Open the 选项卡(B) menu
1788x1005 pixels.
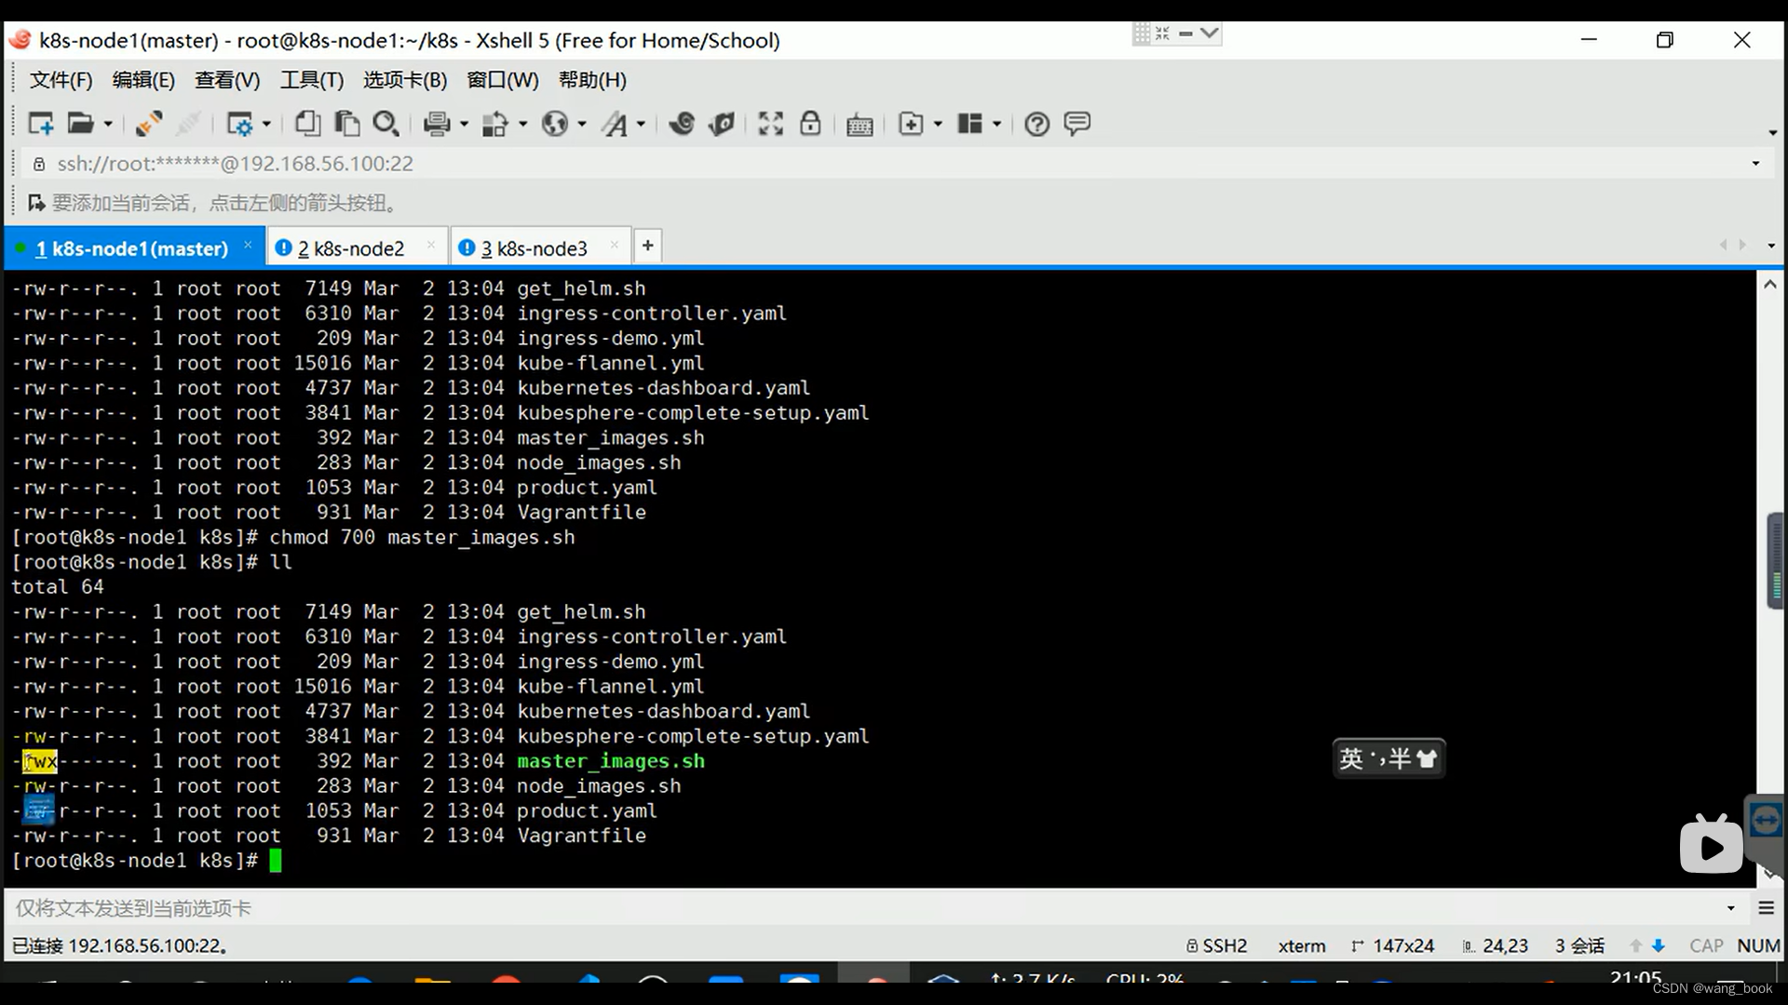[405, 80]
